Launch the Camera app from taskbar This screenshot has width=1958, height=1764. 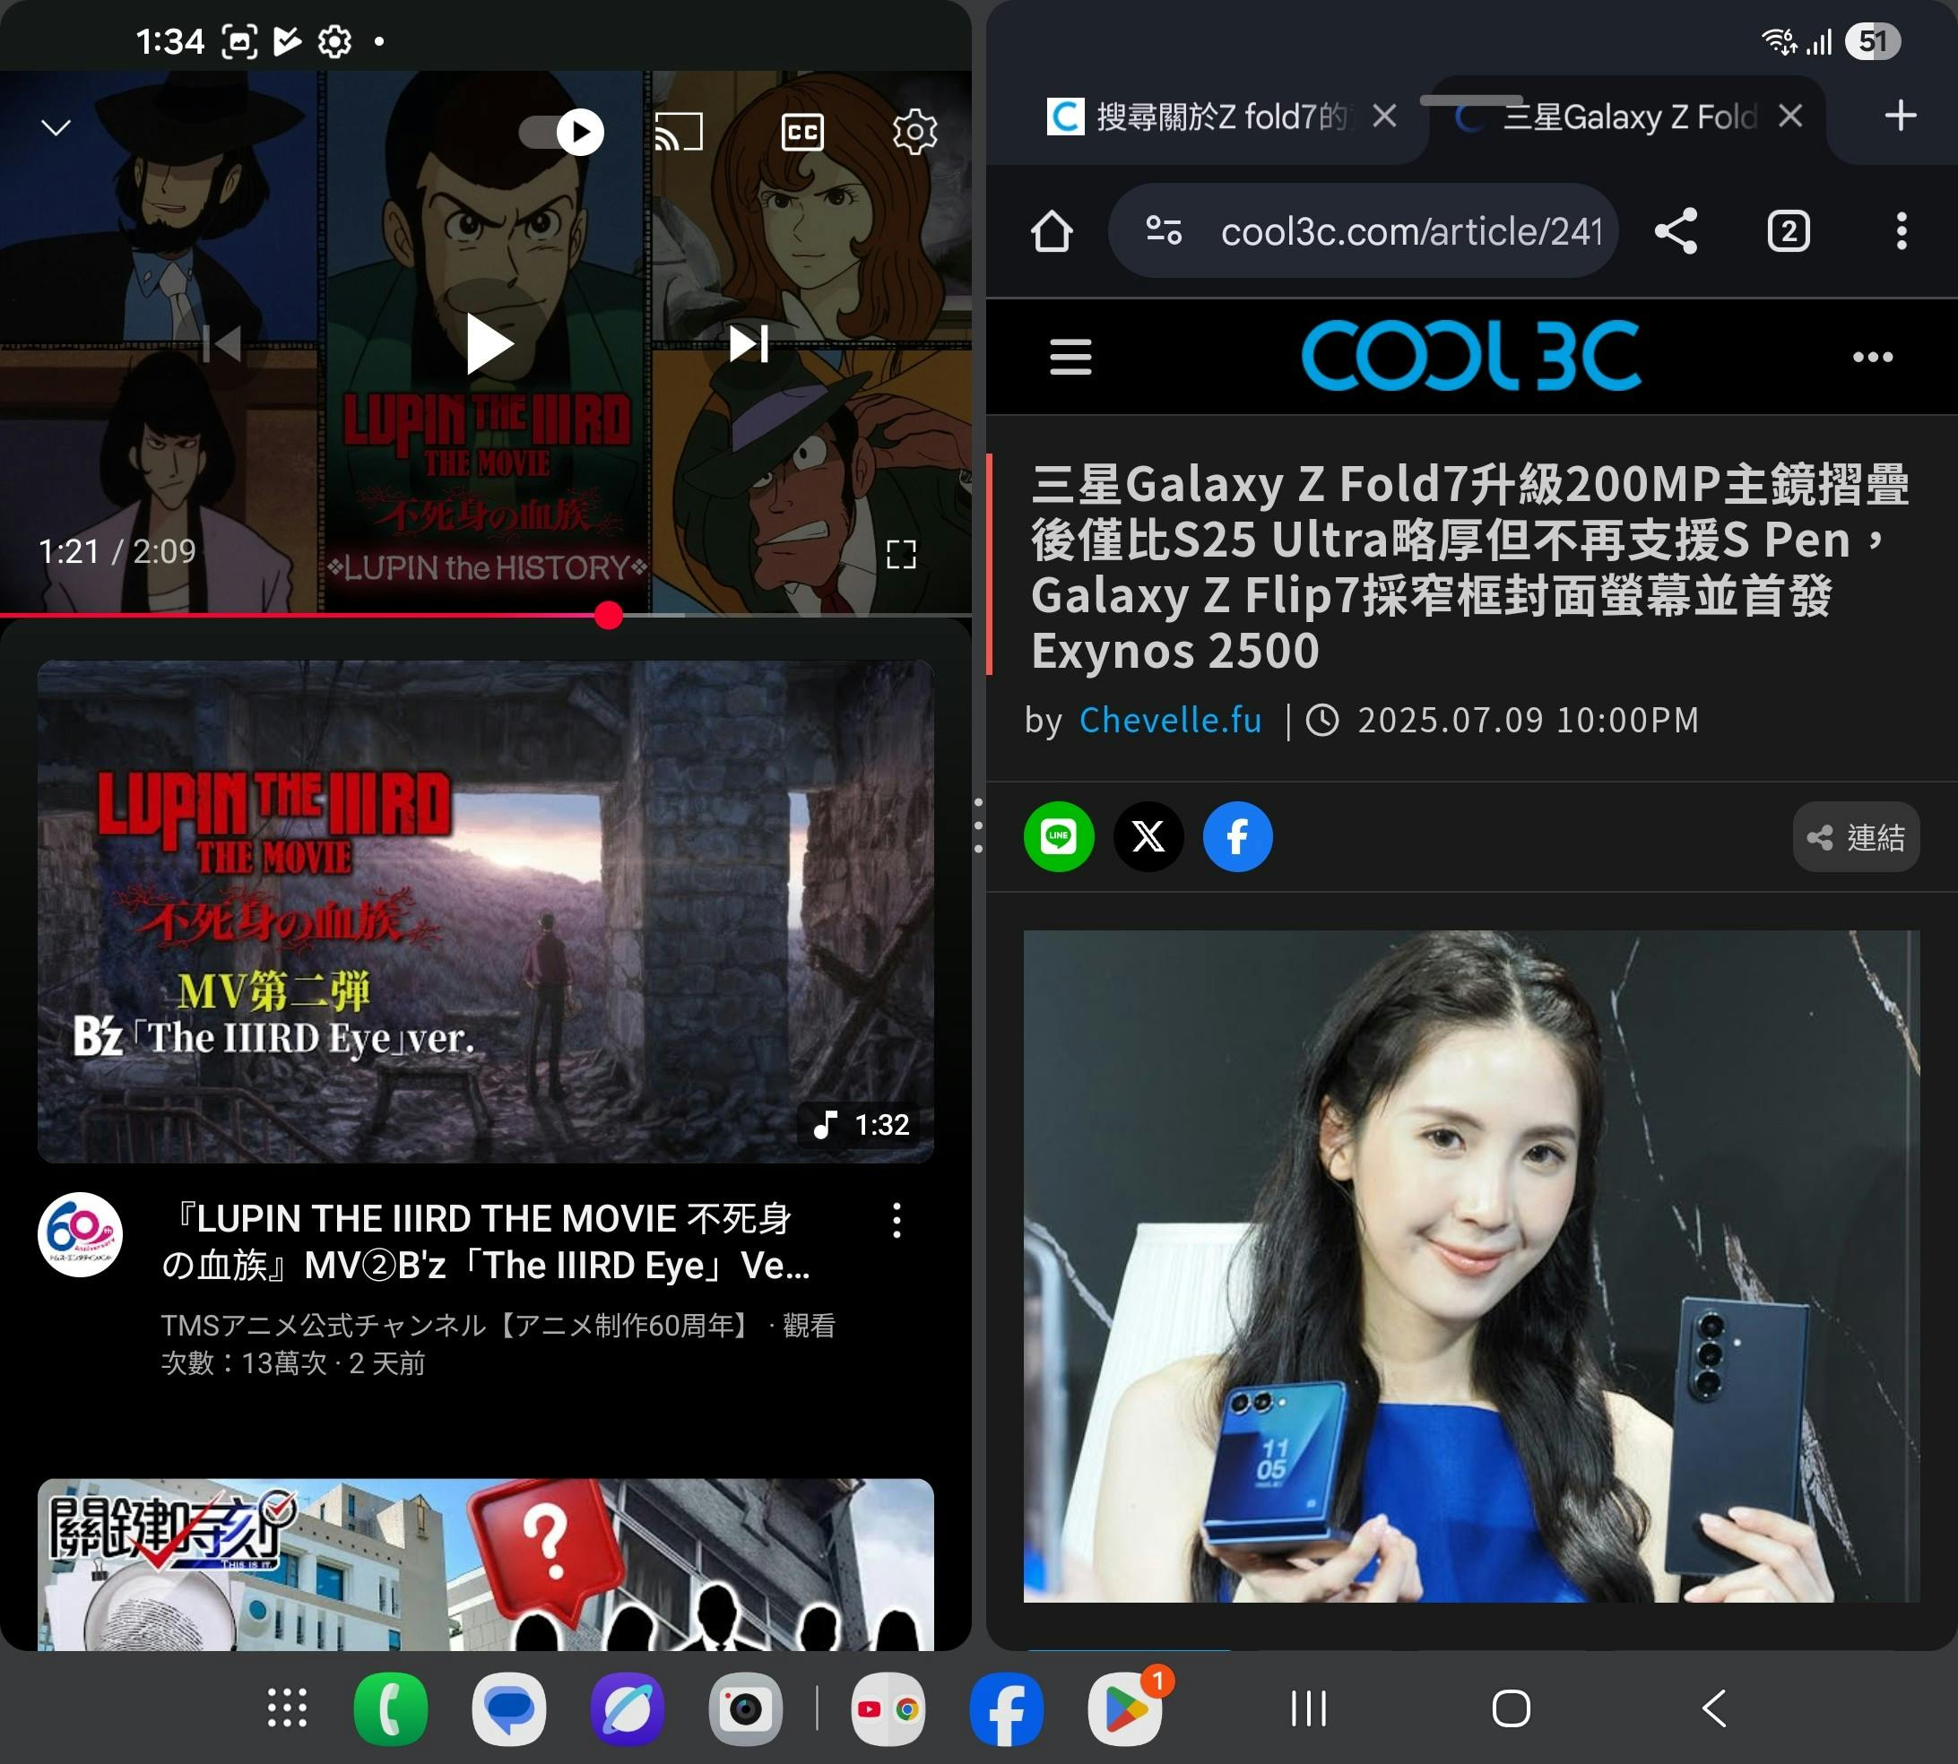pyautogui.click(x=745, y=1708)
